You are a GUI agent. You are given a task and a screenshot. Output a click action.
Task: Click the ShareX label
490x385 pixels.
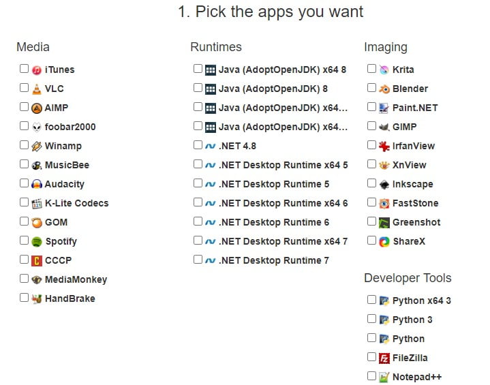click(x=409, y=241)
